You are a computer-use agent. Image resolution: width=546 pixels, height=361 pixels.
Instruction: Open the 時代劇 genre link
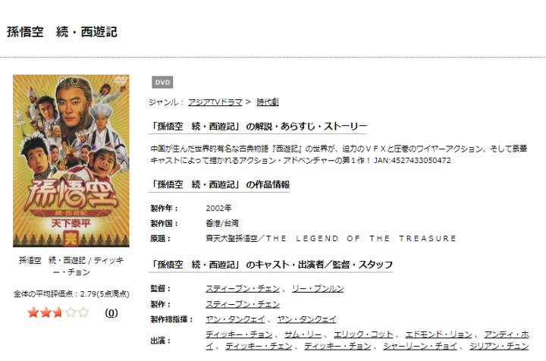click(x=268, y=102)
